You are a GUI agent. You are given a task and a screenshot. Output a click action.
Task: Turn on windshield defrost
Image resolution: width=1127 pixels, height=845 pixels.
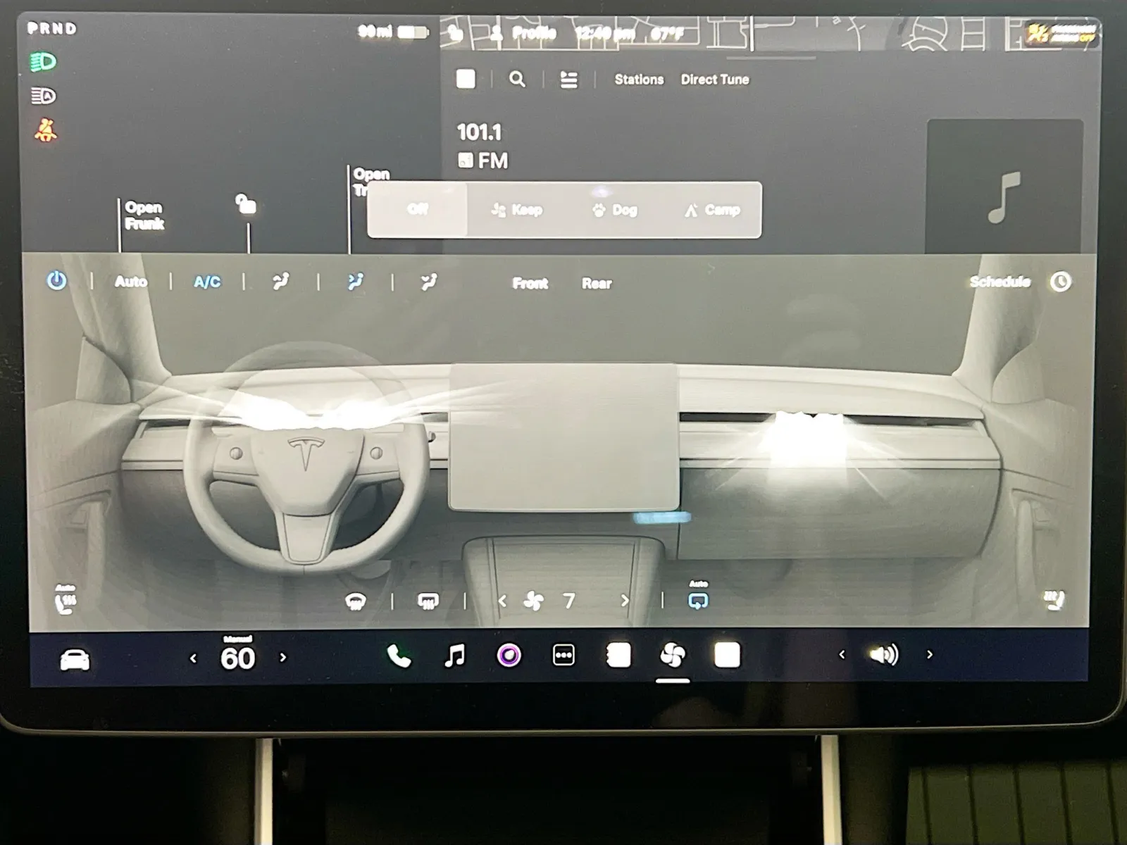(356, 601)
